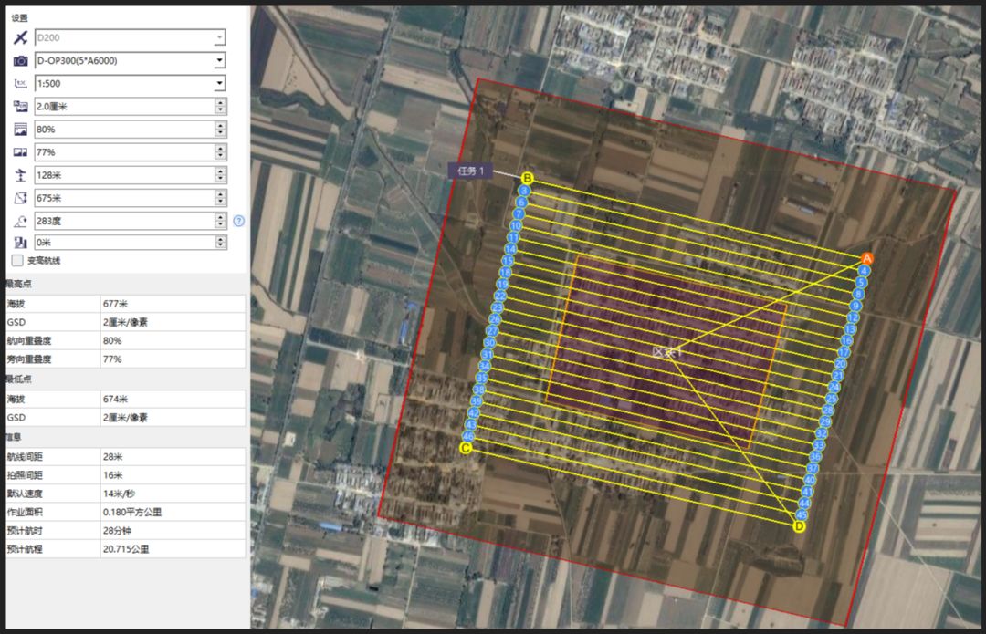Viewport: 986px width, 634px height.
Task: Click the map scale icon beside 1:500
Action: coord(19,84)
